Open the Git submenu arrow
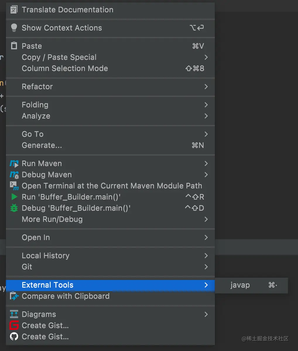The image size is (298, 351). click(206, 267)
